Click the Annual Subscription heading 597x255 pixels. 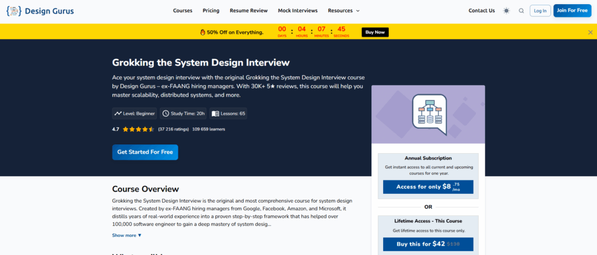click(429, 158)
